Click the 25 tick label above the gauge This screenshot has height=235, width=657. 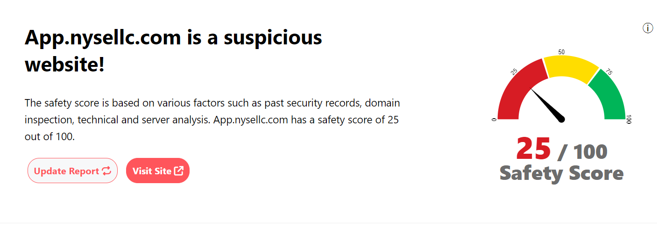point(514,72)
